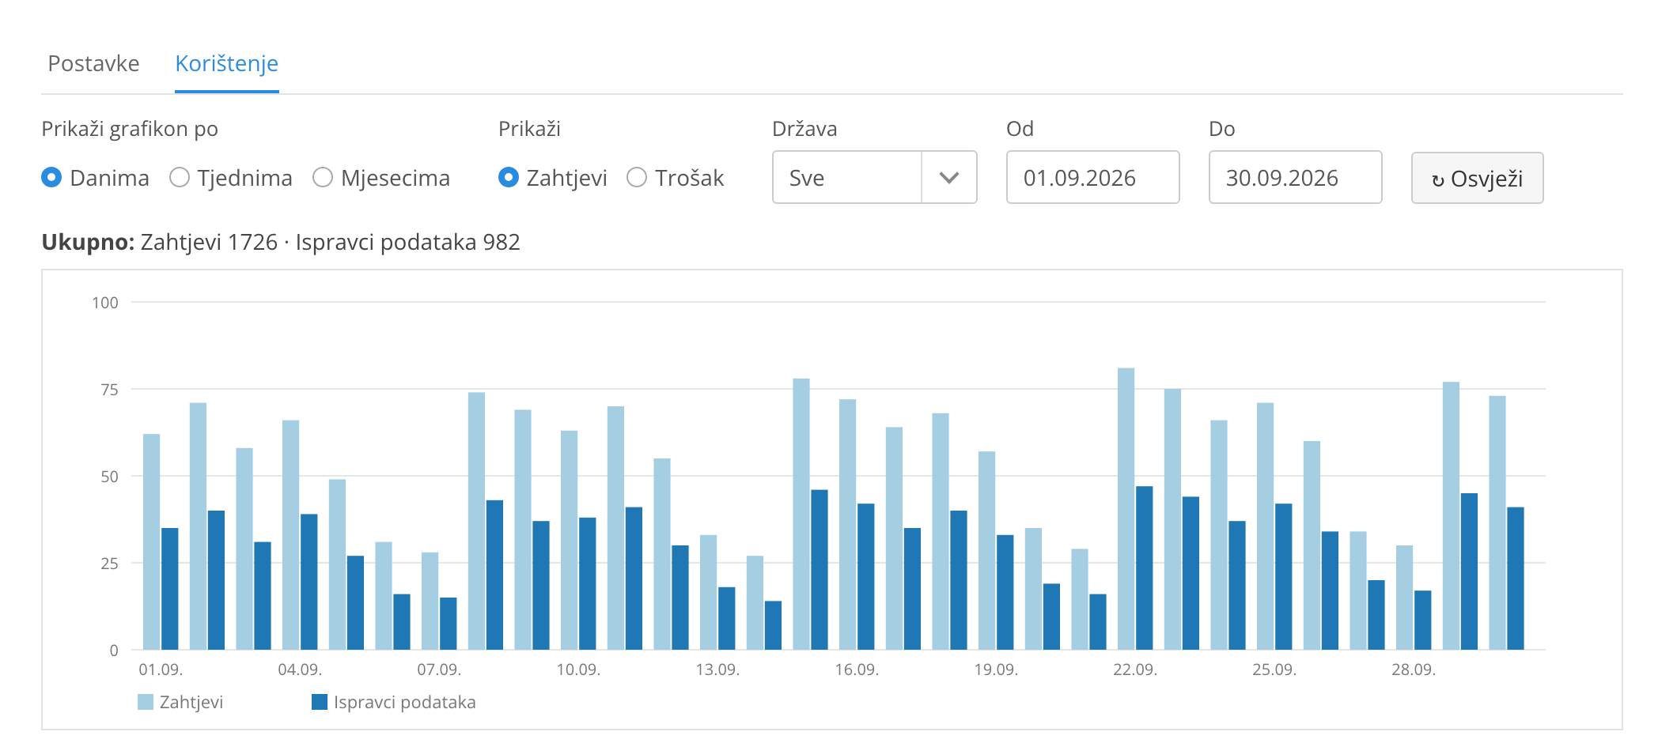Click the Osvježi refresh button
Image resolution: width=1677 pixels, height=743 pixels.
(x=1478, y=178)
